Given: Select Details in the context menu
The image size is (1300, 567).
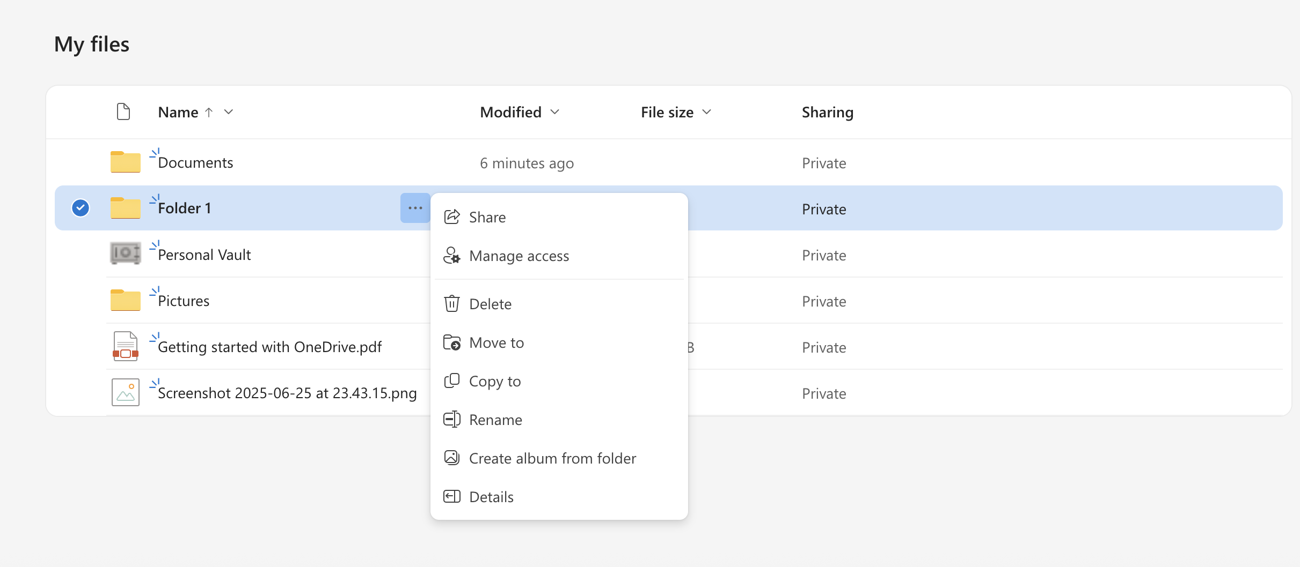Looking at the screenshot, I should click(x=491, y=497).
